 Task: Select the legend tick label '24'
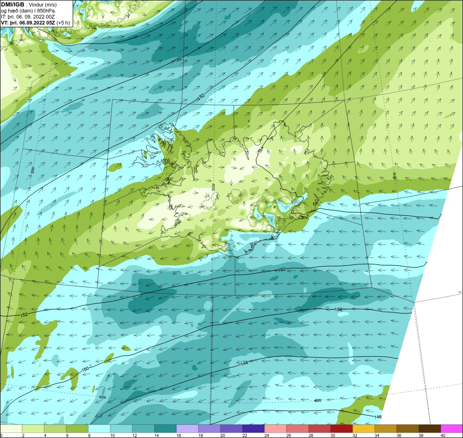(x=267, y=435)
